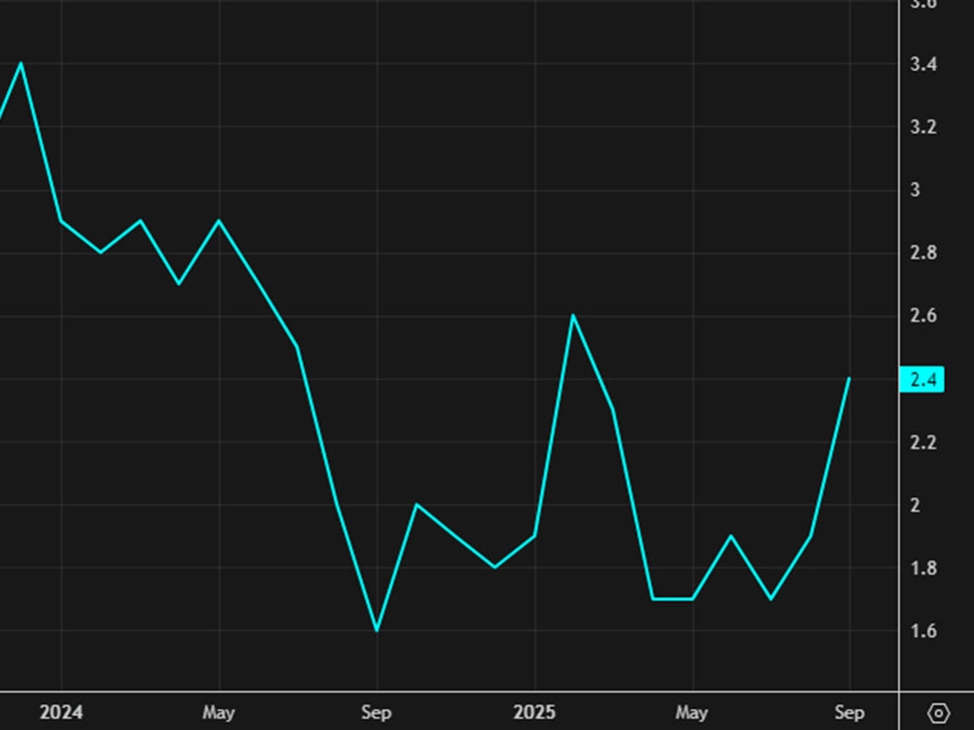Click the highlighted cyan 2.4 price label

[920, 378]
